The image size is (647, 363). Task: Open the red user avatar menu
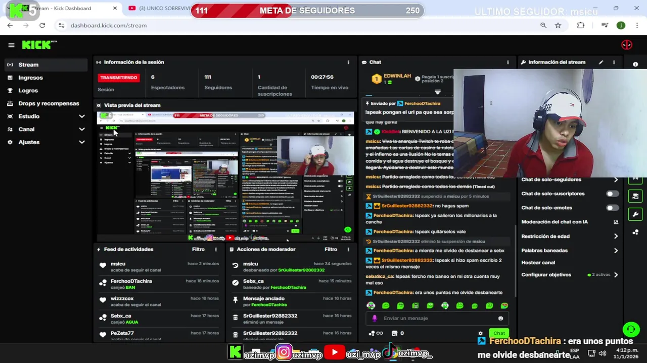pos(627,45)
